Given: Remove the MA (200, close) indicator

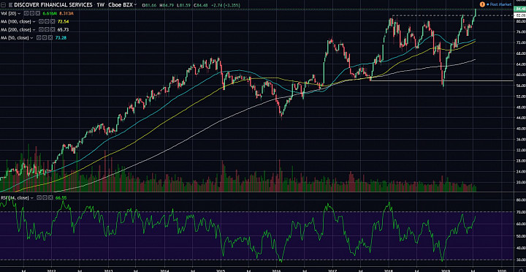Looking at the screenshot, I should tap(53, 29).
